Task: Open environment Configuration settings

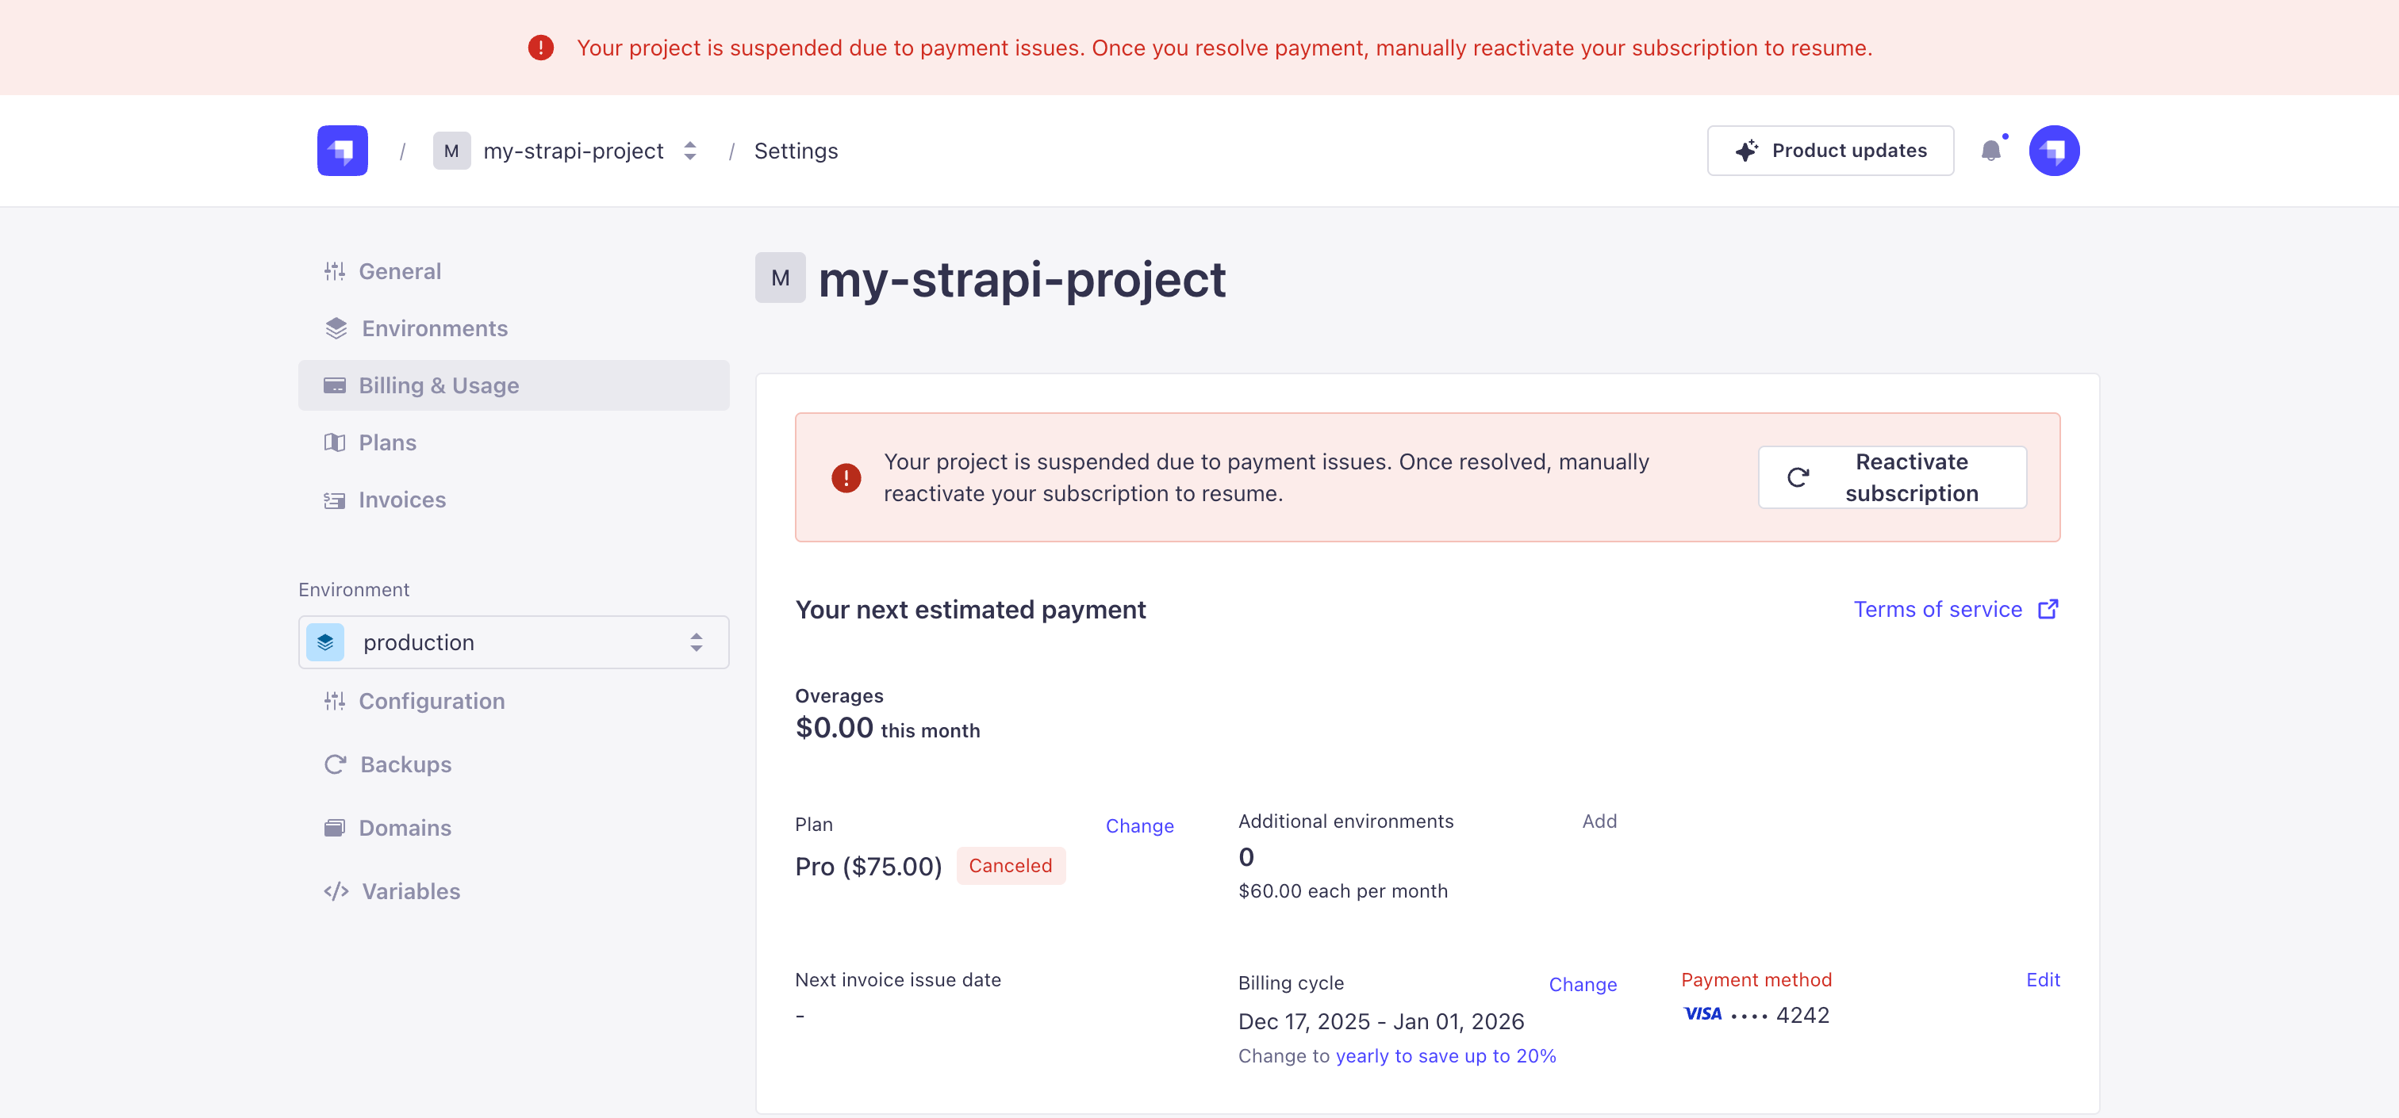Action: [x=432, y=701]
